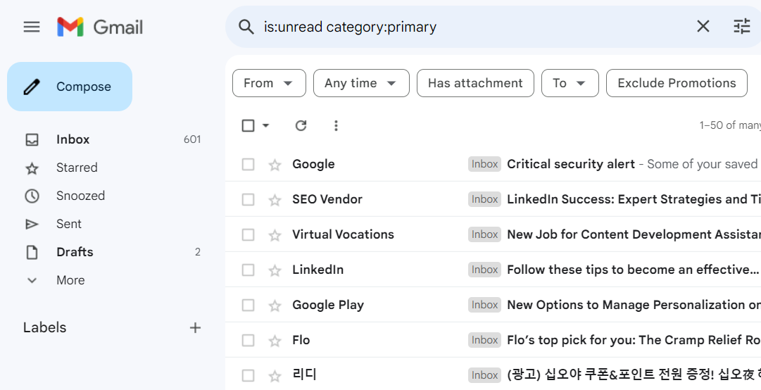Select the Google Play email checkbox
The width and height of the screenshot is (761, 390).
(248, 305)
